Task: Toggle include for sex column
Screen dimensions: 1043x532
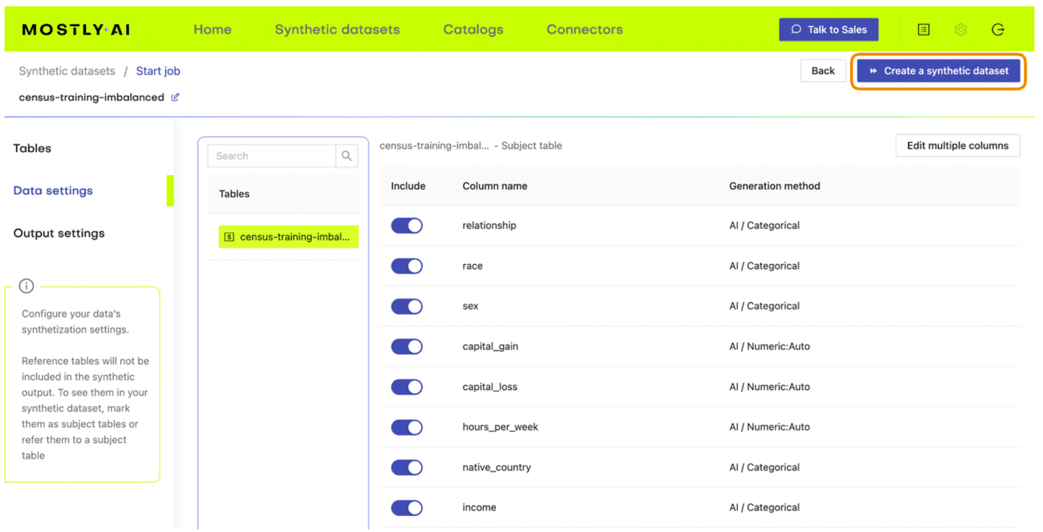Action: [x=407, y=306]
